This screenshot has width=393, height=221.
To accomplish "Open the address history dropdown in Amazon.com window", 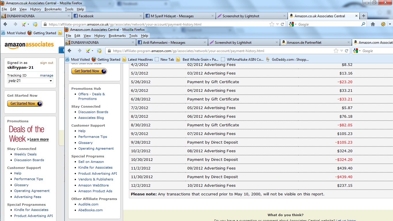I will pos(342,51).
